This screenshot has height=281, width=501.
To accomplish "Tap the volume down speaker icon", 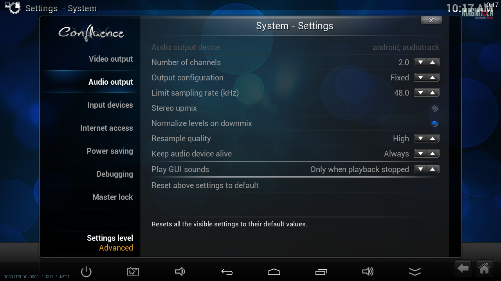I will pos(180,272).
